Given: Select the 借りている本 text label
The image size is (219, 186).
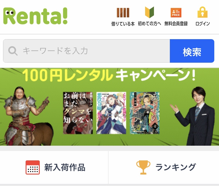Looking at the screenshot, I should click(x=123, y=24).
